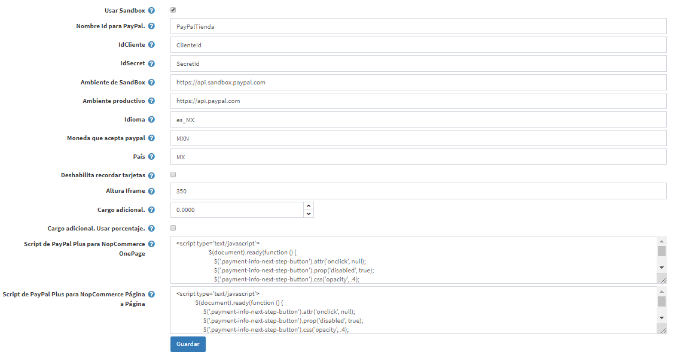The width and height of the screenshot is (674, 358).
Task: Click scroll up arrow in Página a Página script
Action: pos(662,292)
